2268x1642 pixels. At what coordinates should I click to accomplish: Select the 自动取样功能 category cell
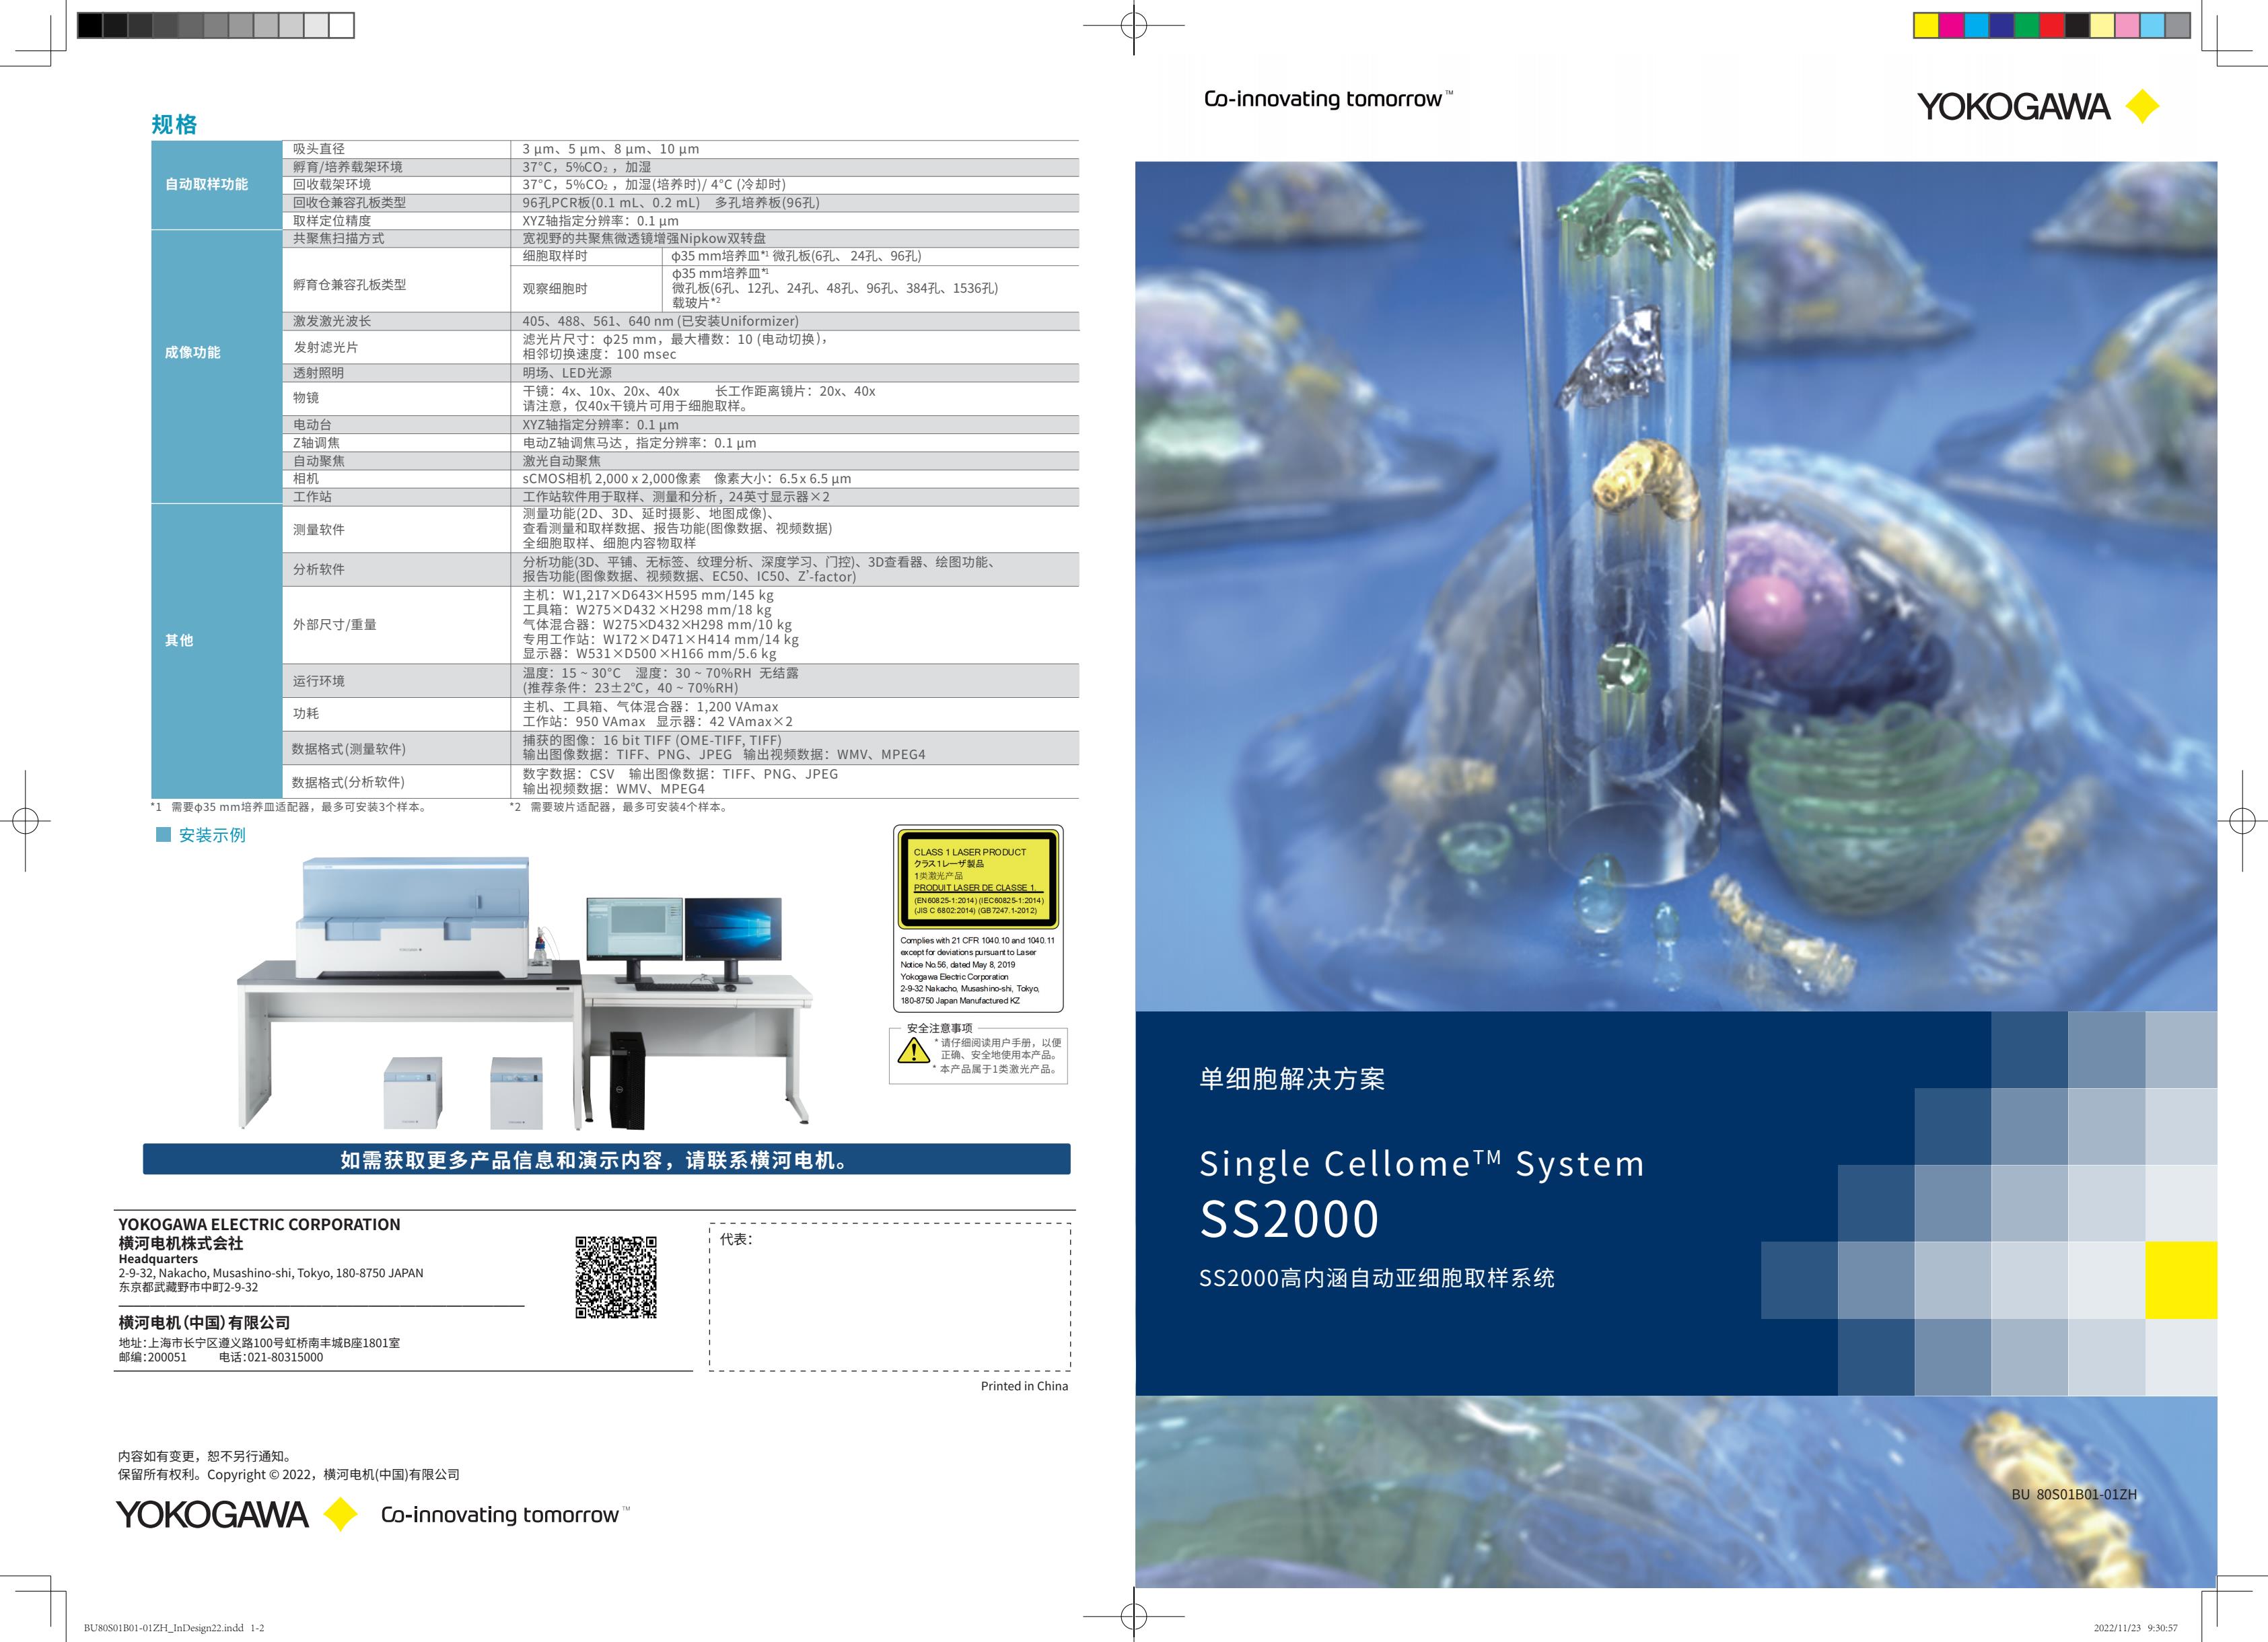[216, 184]
